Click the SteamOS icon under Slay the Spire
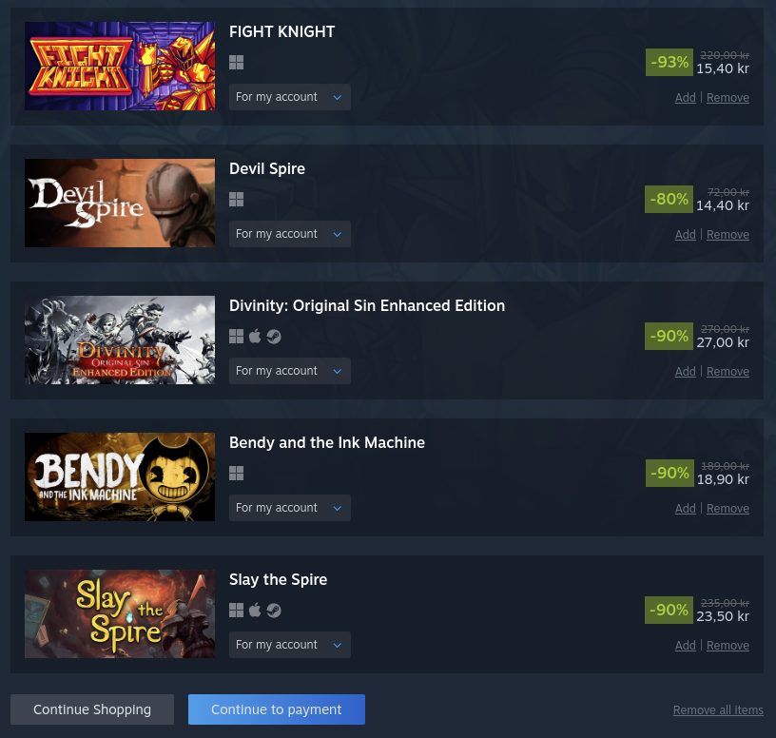 coord(274,611)
